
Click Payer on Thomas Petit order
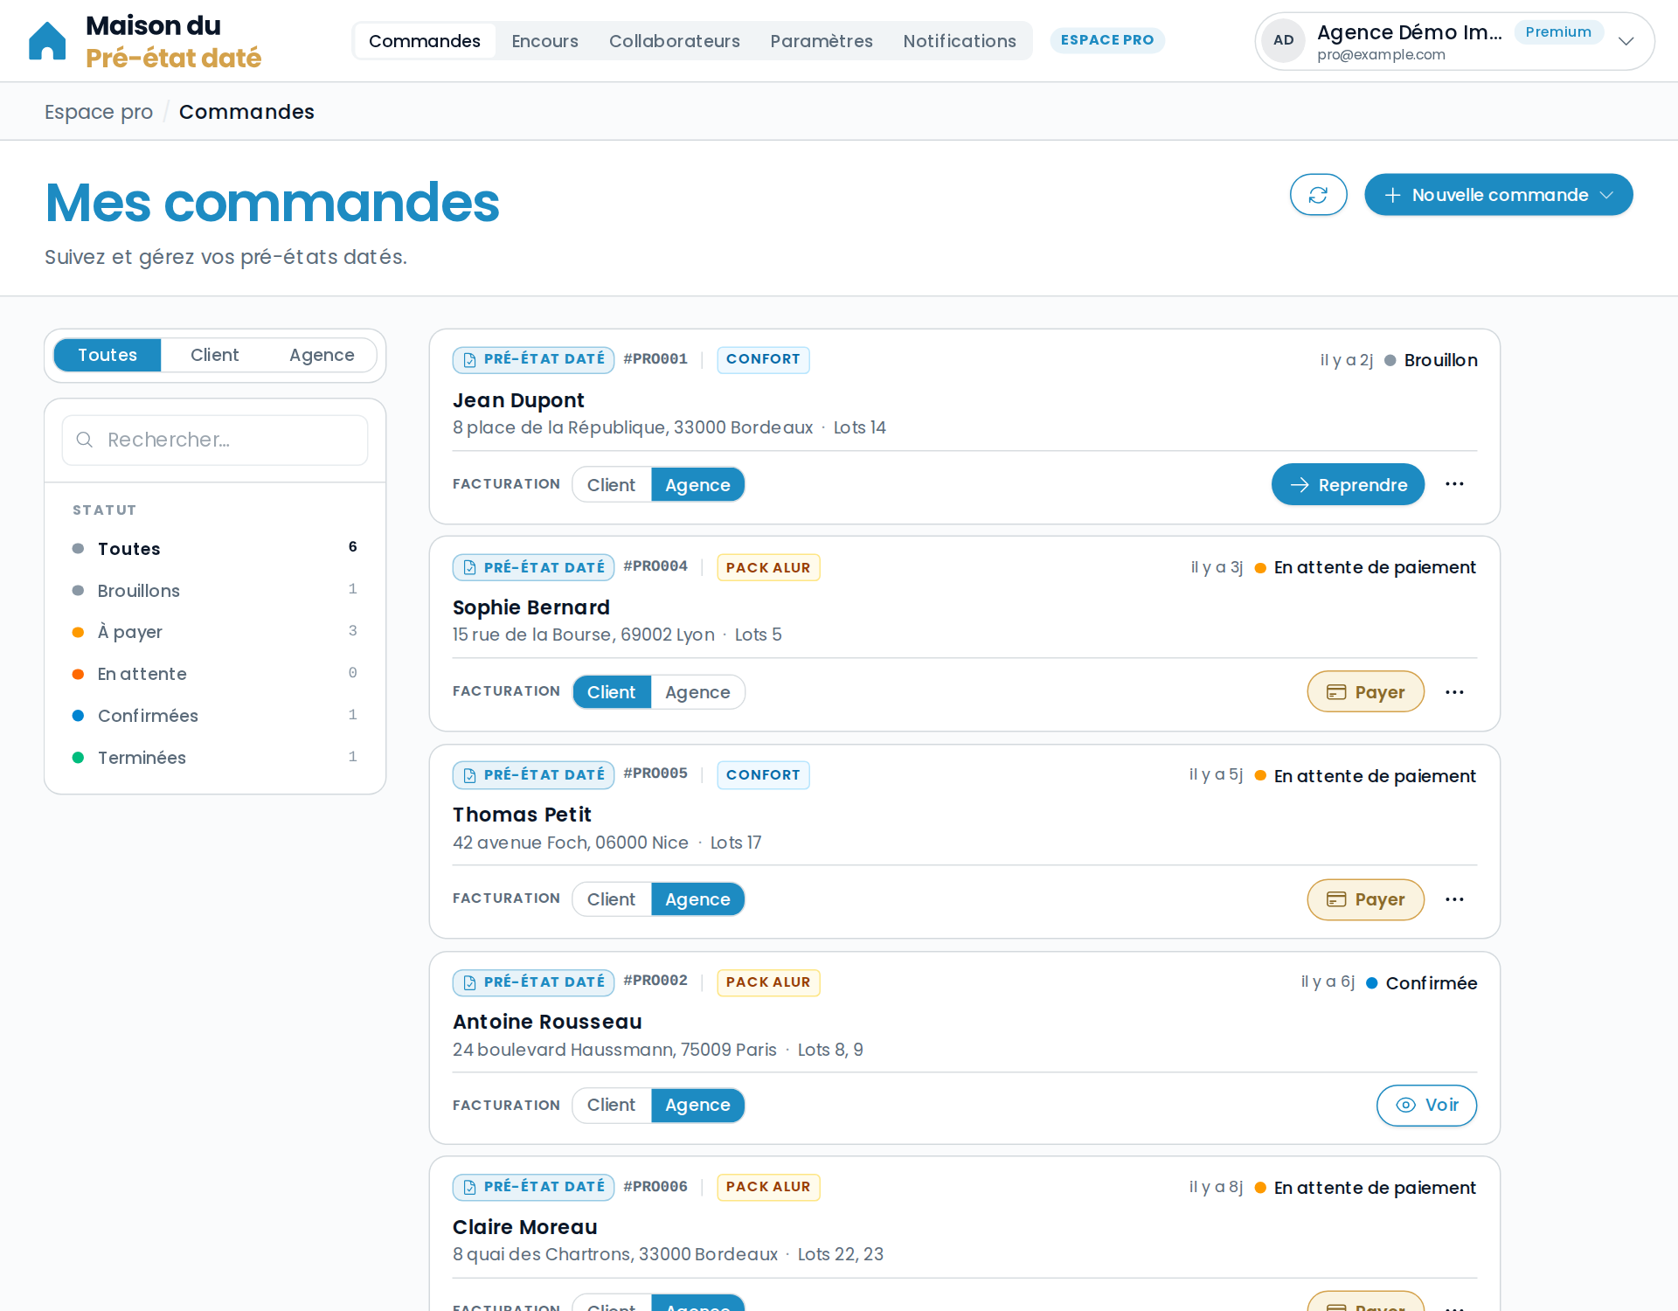pos(1365,899)
